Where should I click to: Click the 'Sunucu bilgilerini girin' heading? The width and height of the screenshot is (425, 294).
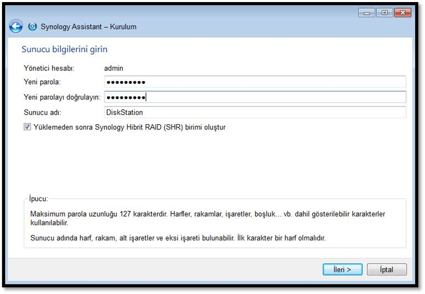64,49
